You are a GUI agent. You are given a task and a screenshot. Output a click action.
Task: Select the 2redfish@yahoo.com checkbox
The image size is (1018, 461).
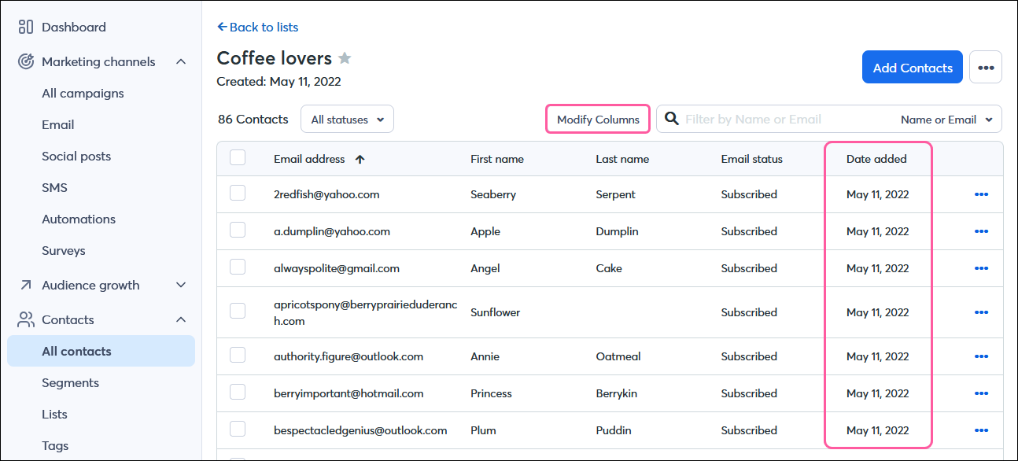click(x=238, y=194)
